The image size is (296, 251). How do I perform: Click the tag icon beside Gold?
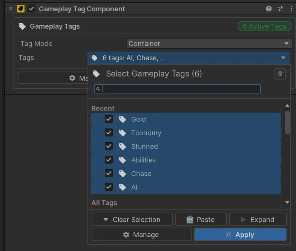(123, 119)
